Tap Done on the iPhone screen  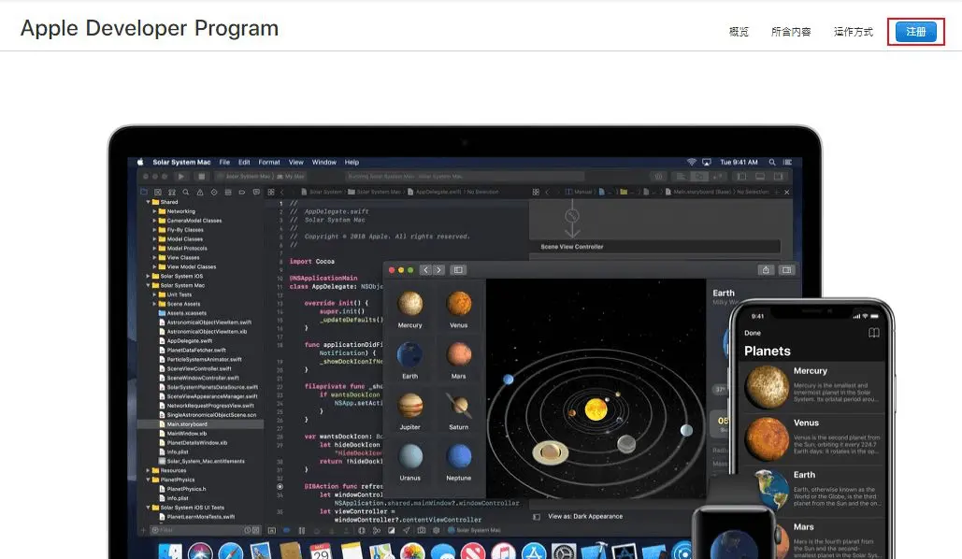753,333
